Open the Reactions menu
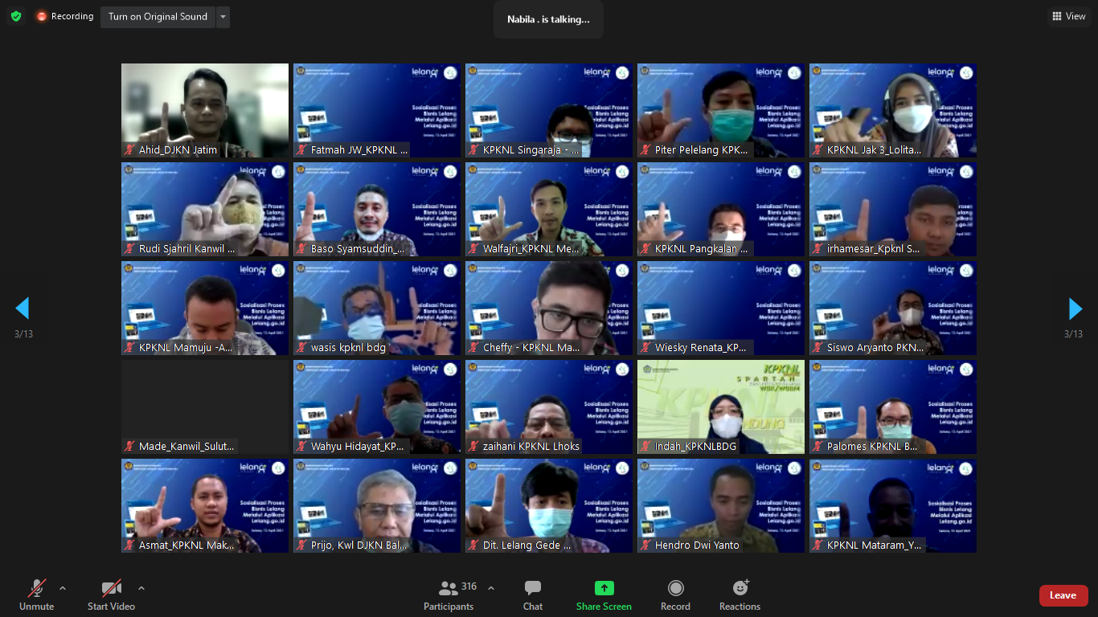The image size is (1098, 617). point(740,595)
